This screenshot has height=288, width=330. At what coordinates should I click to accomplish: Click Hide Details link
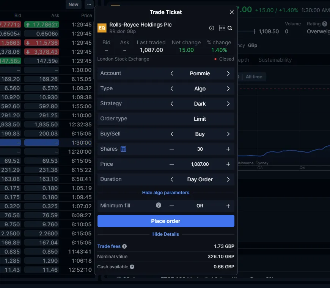[x=166, y=234]
